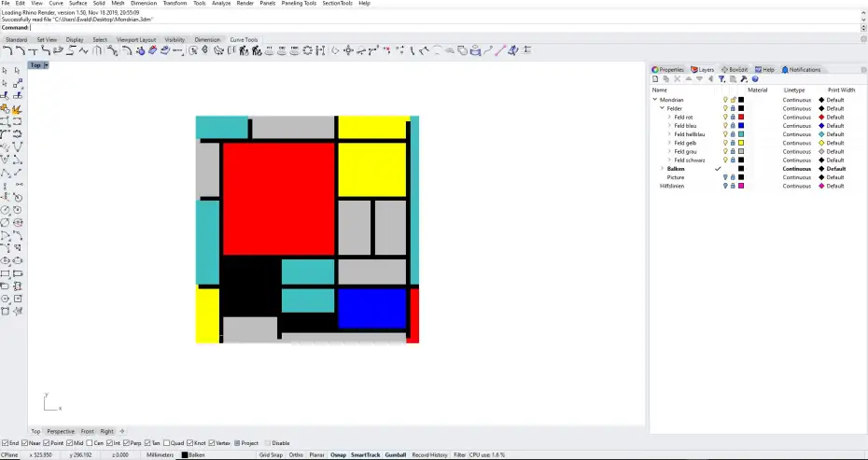Select the Fillet Curves tool

(x=7, y=51)
